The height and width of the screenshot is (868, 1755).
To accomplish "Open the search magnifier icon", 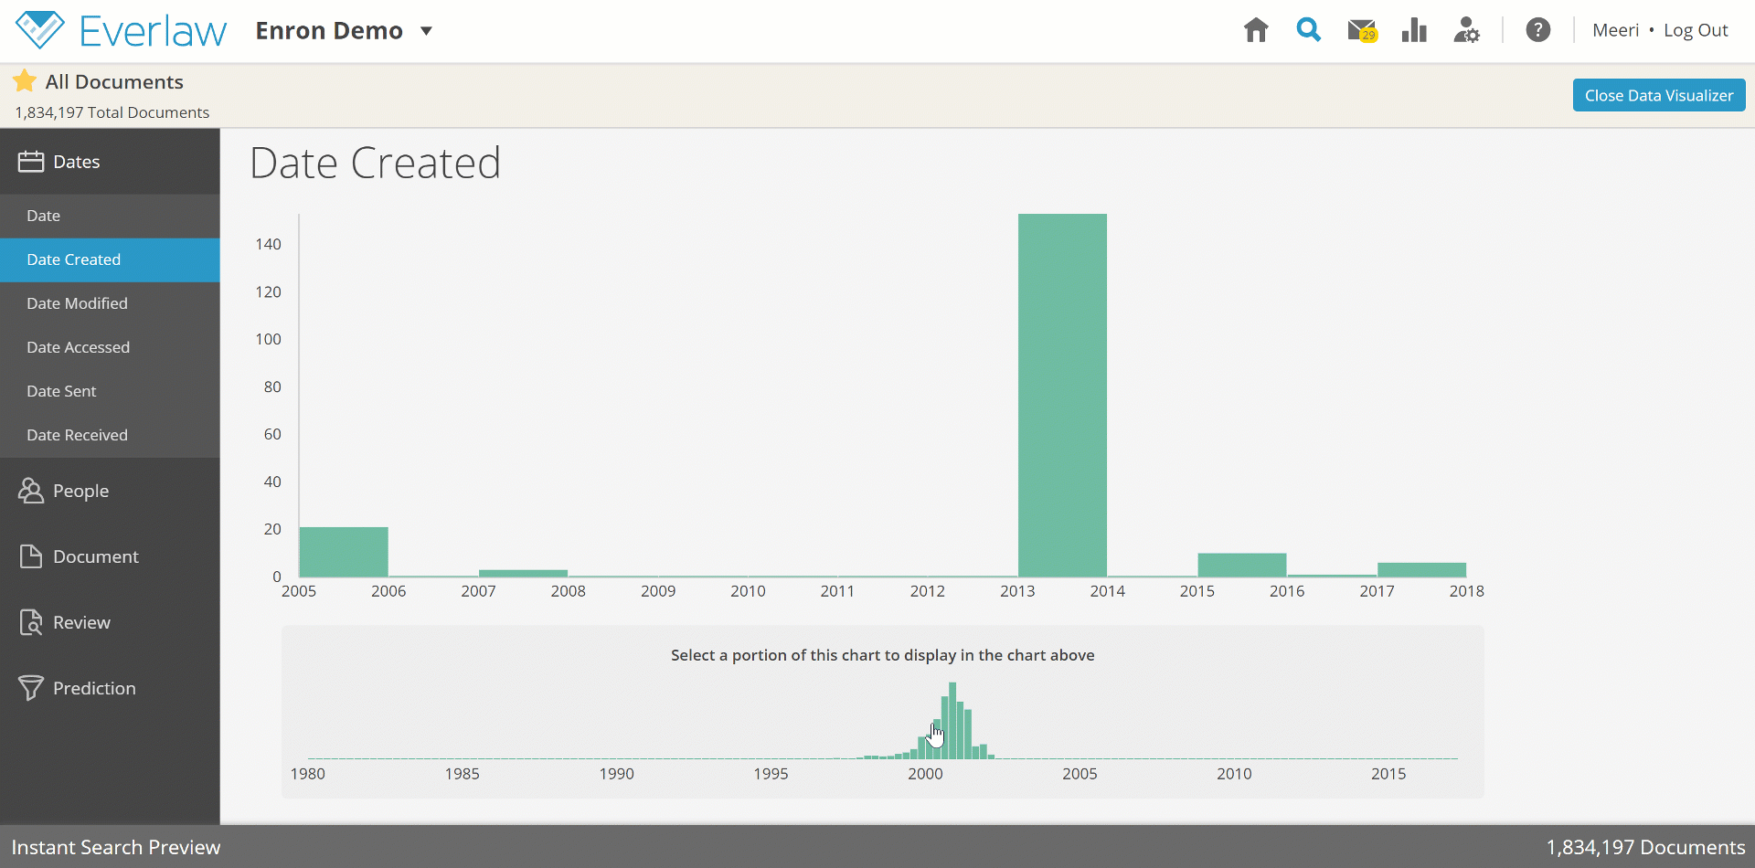I will pos(1308,30).
